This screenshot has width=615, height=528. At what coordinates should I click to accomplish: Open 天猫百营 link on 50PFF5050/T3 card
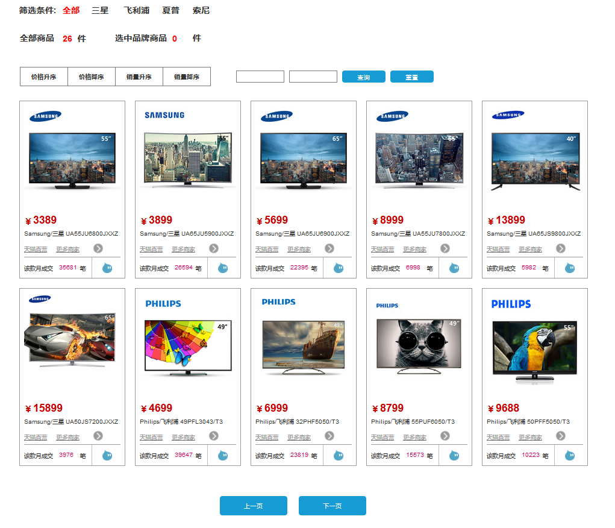point(499,438)
